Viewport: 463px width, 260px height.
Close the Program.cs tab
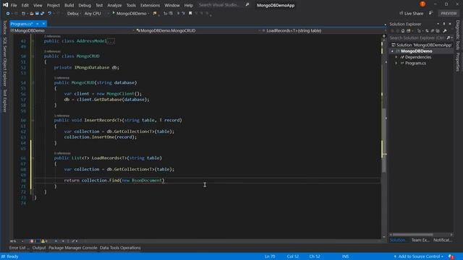(x=43, y=24)
